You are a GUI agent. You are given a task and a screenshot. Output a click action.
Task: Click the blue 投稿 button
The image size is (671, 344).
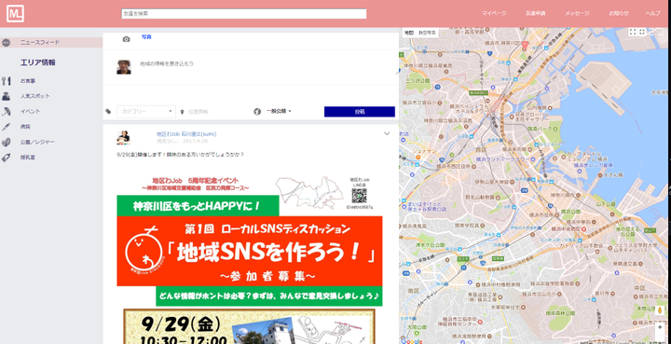pos(360,112)
